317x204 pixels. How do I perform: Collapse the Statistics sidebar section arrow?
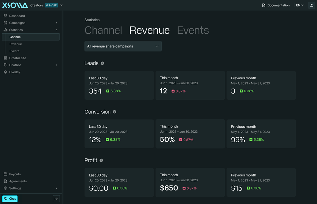(57, 30)
